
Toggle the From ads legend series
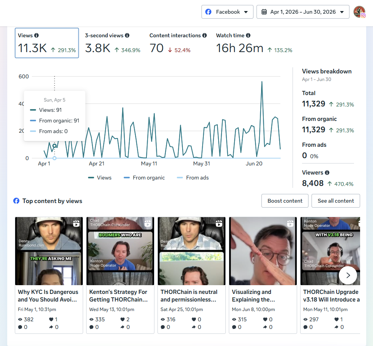(x=193, y=178)
